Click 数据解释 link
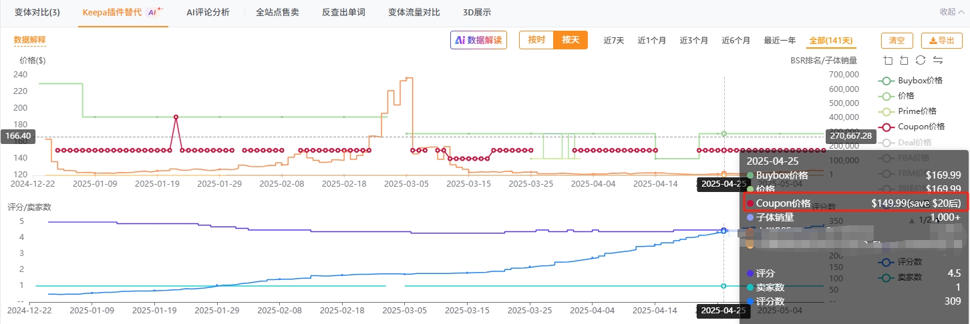 click(x=30, y=40)
